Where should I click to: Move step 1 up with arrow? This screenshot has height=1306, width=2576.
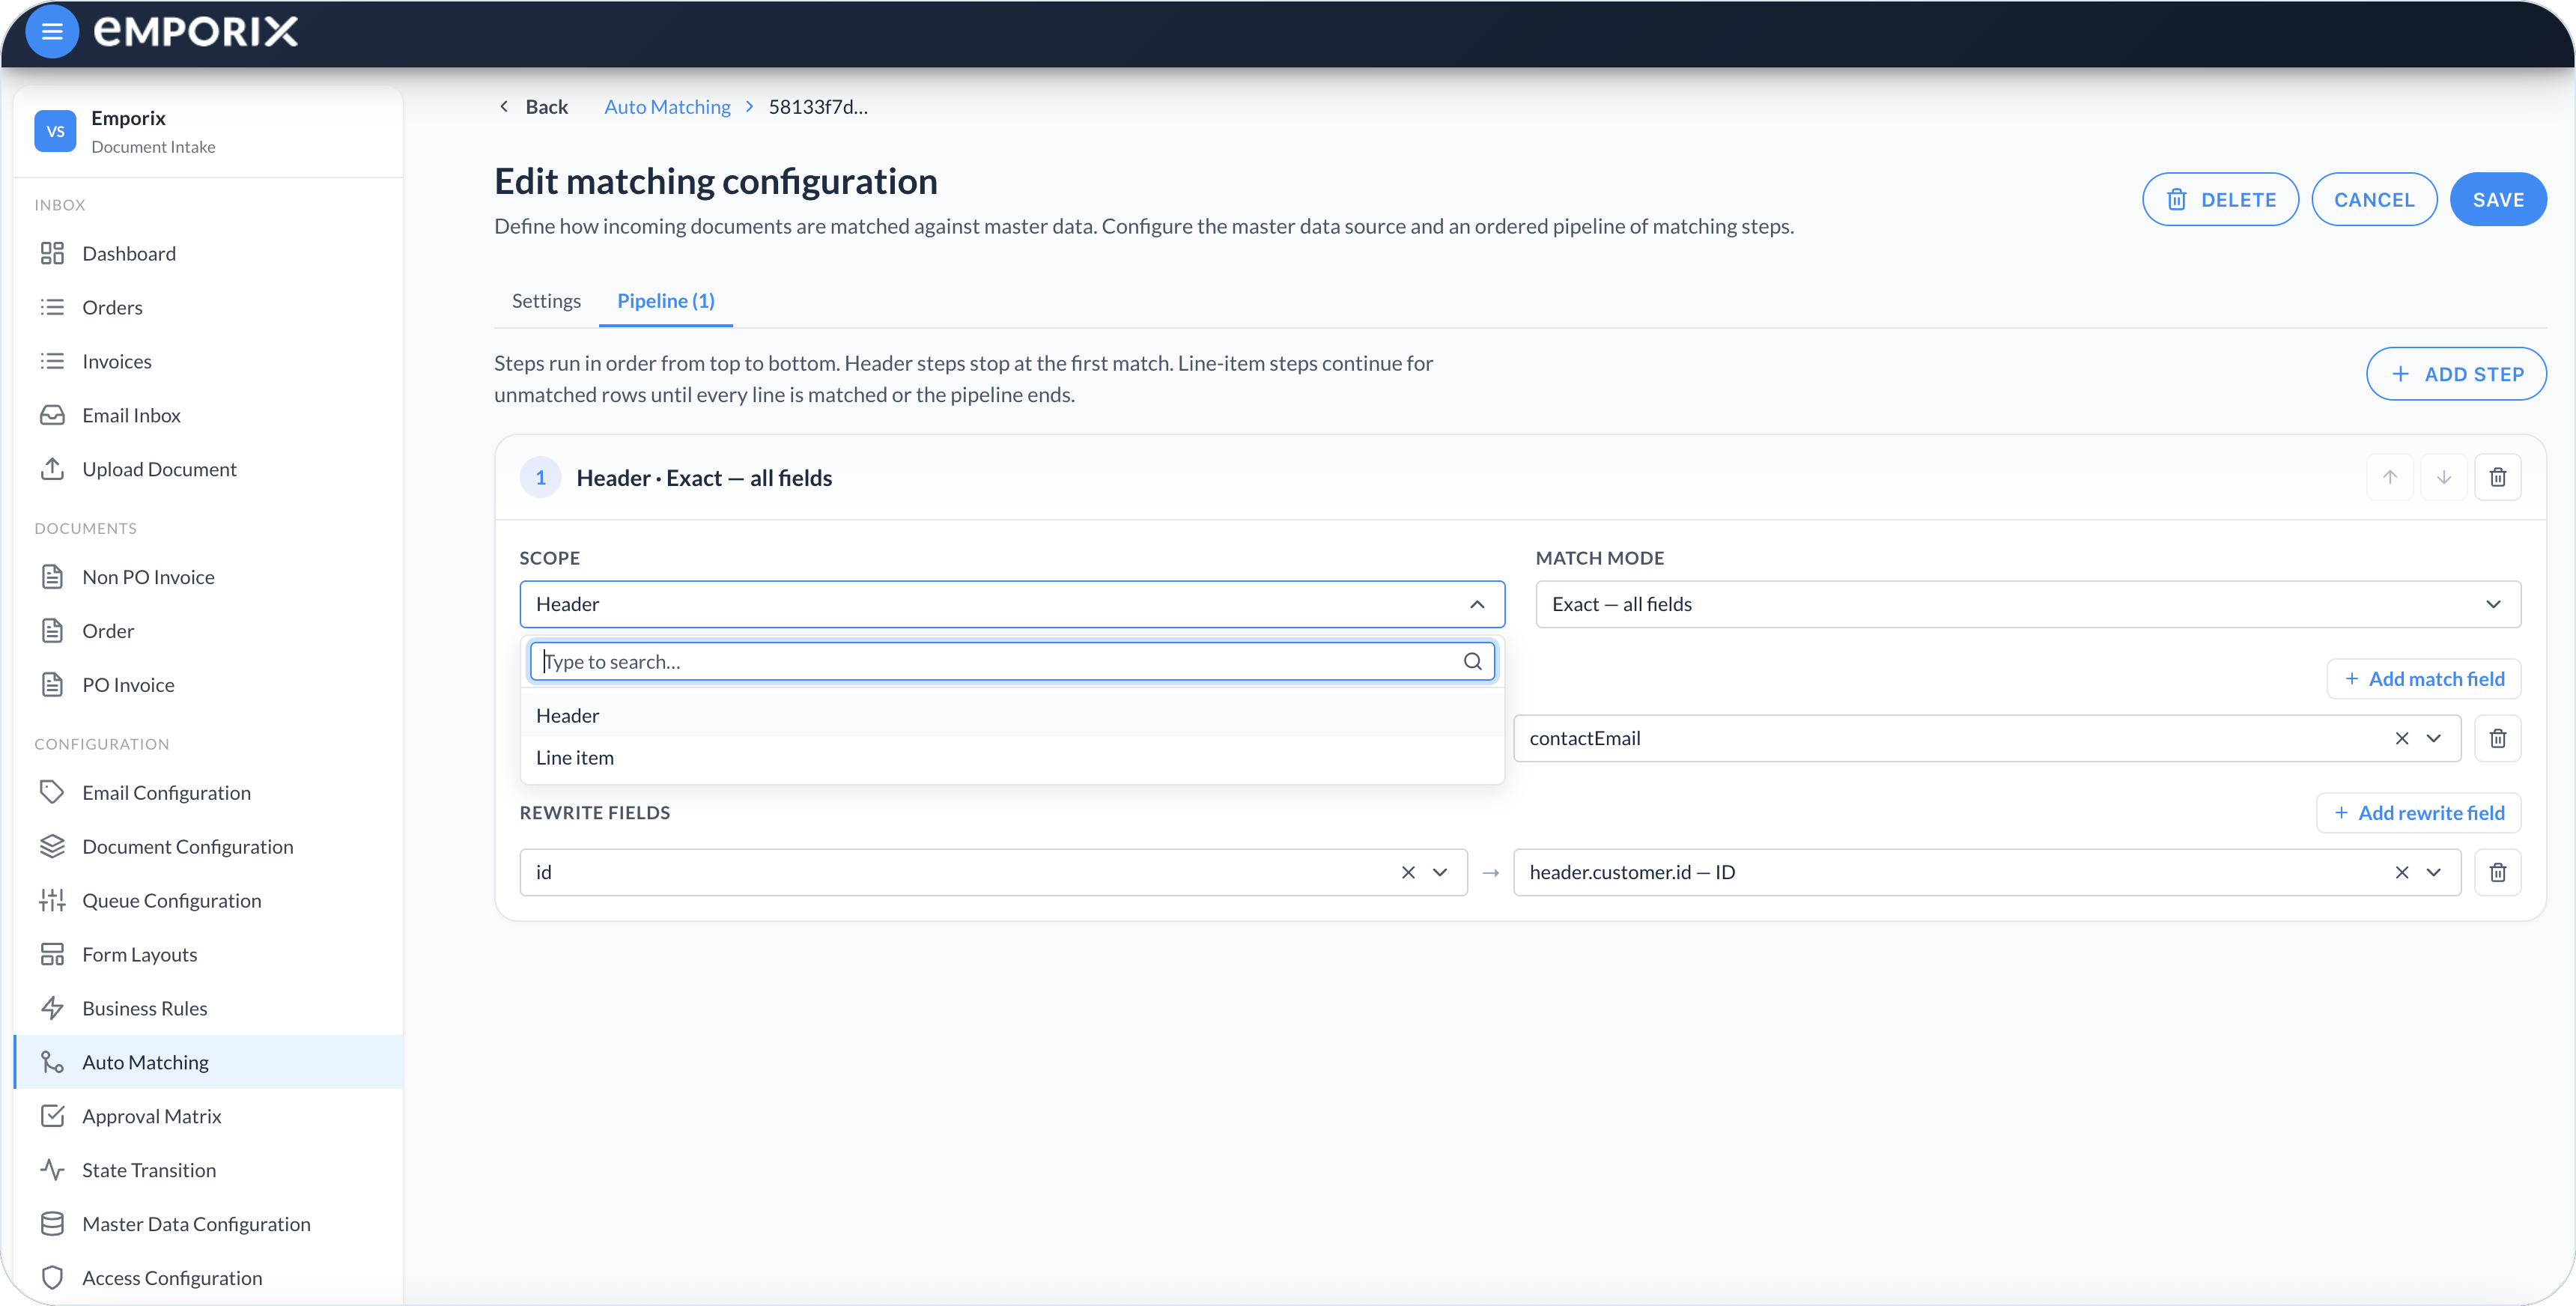[x=2389, y=477]
